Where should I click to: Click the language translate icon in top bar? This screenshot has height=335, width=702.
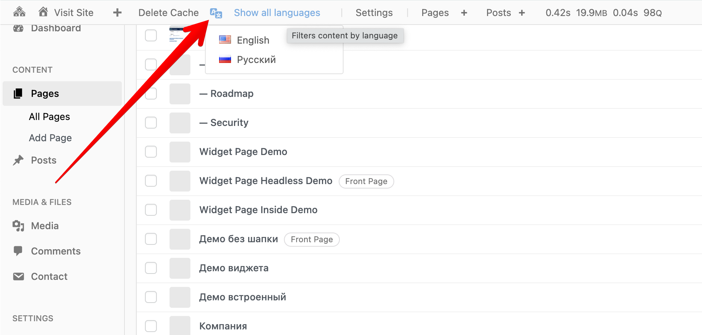216,13
